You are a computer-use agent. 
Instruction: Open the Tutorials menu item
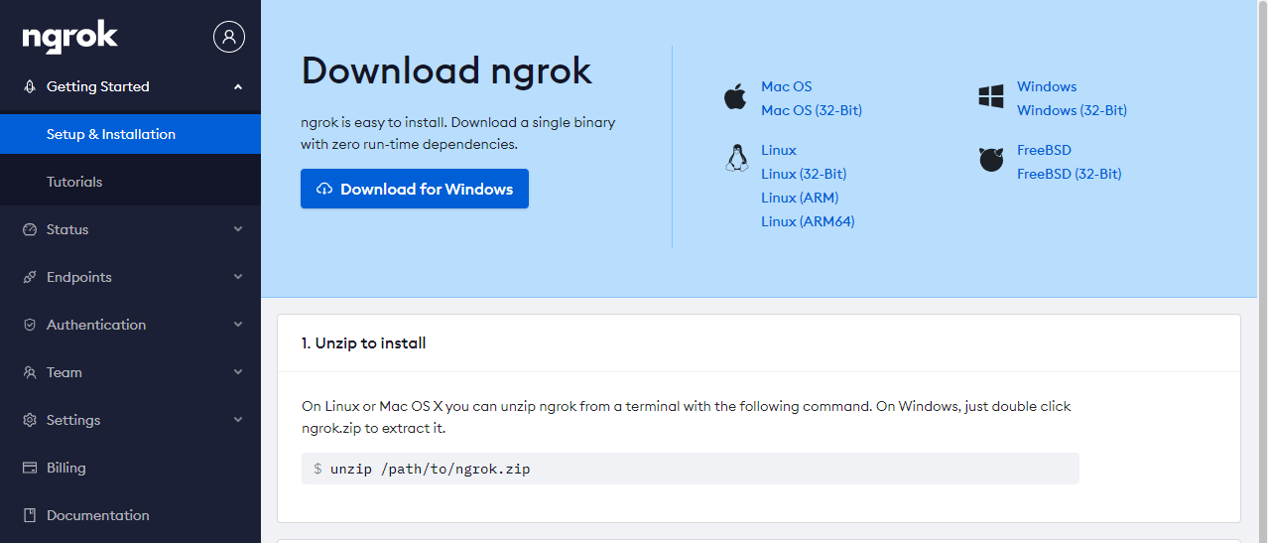[130, 182]
